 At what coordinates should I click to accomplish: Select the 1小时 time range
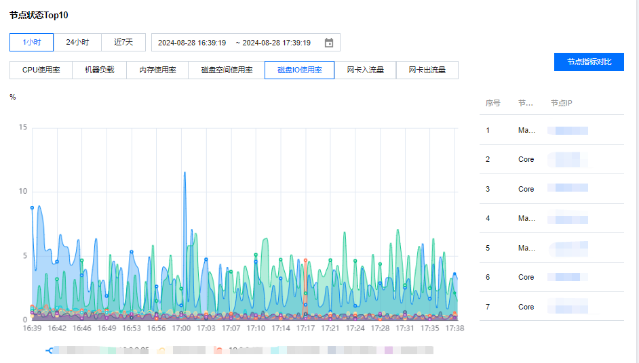coord(32,42)
